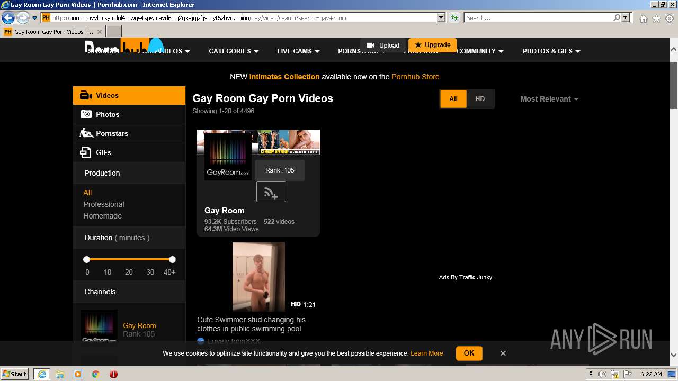678x381 pixels.
Task: Show hidden tray icons arrow
Action: coord(591,374)
